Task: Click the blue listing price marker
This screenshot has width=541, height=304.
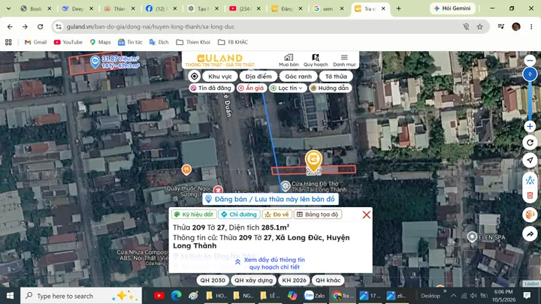Action: [95, 62]
